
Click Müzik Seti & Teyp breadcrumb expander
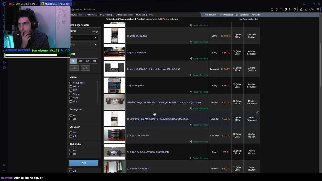pos(153,15)
